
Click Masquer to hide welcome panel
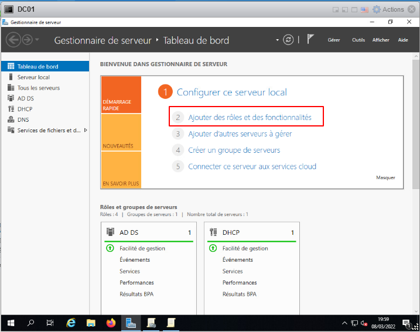pos(385,177)
